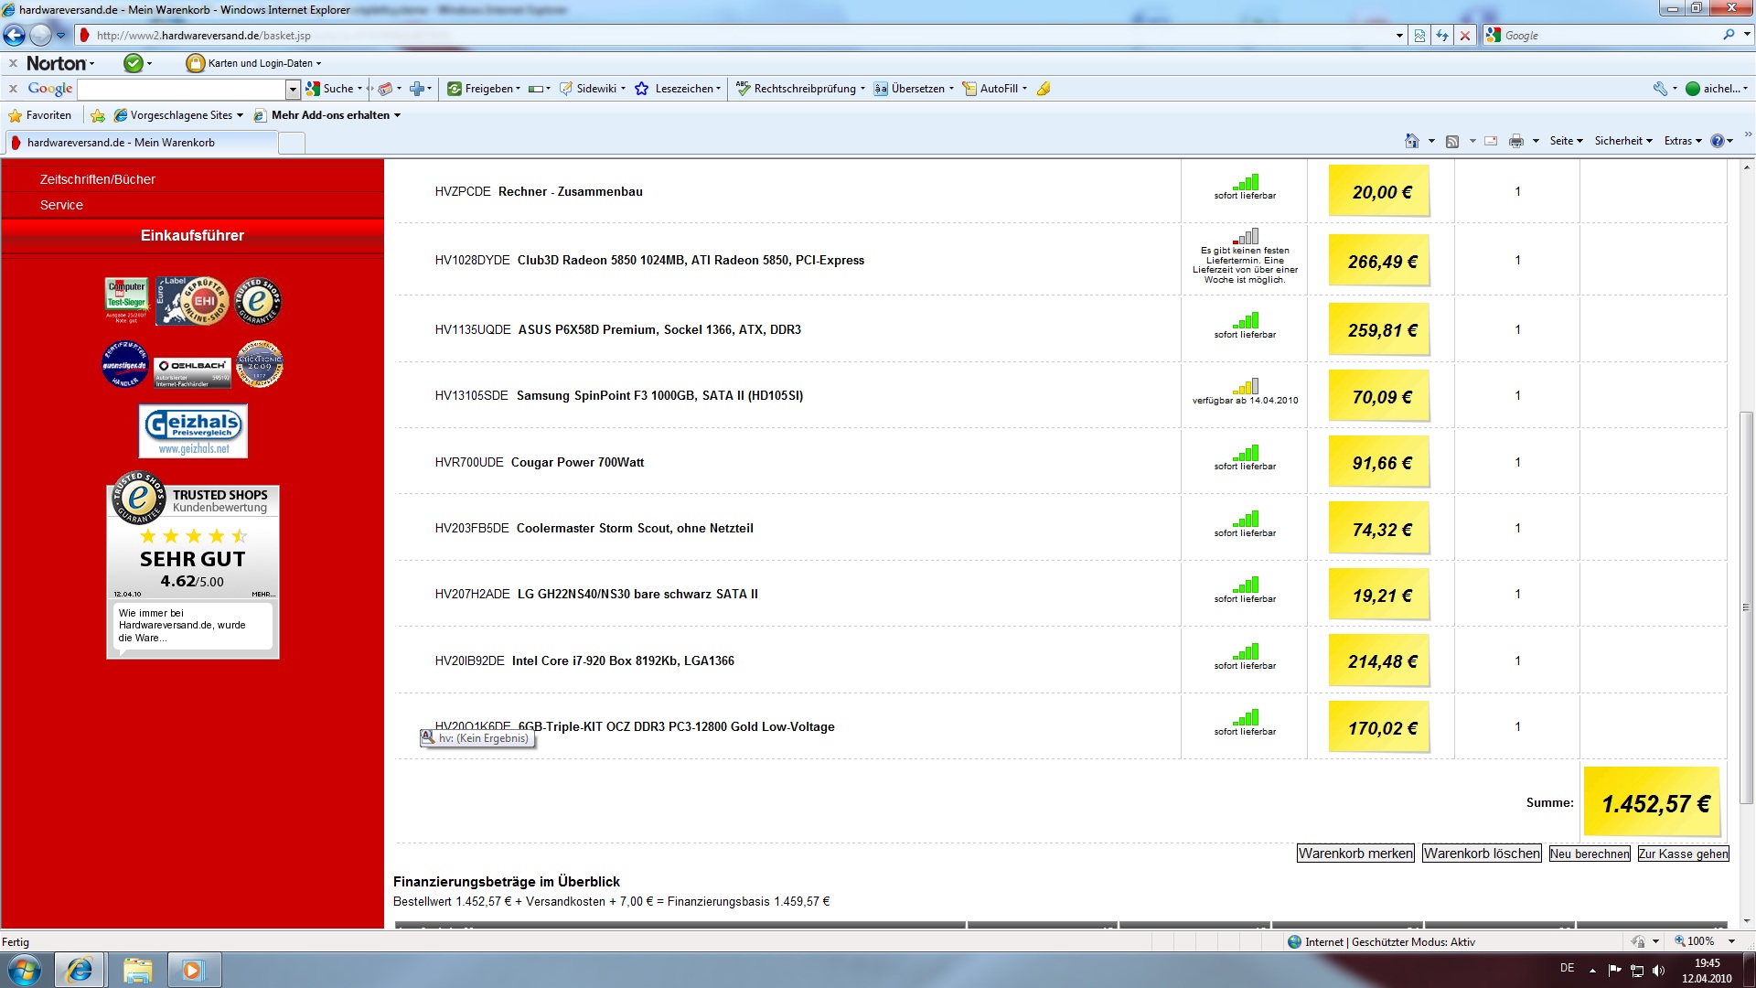Open Windows Media Player from taskbar

[192, 970]
